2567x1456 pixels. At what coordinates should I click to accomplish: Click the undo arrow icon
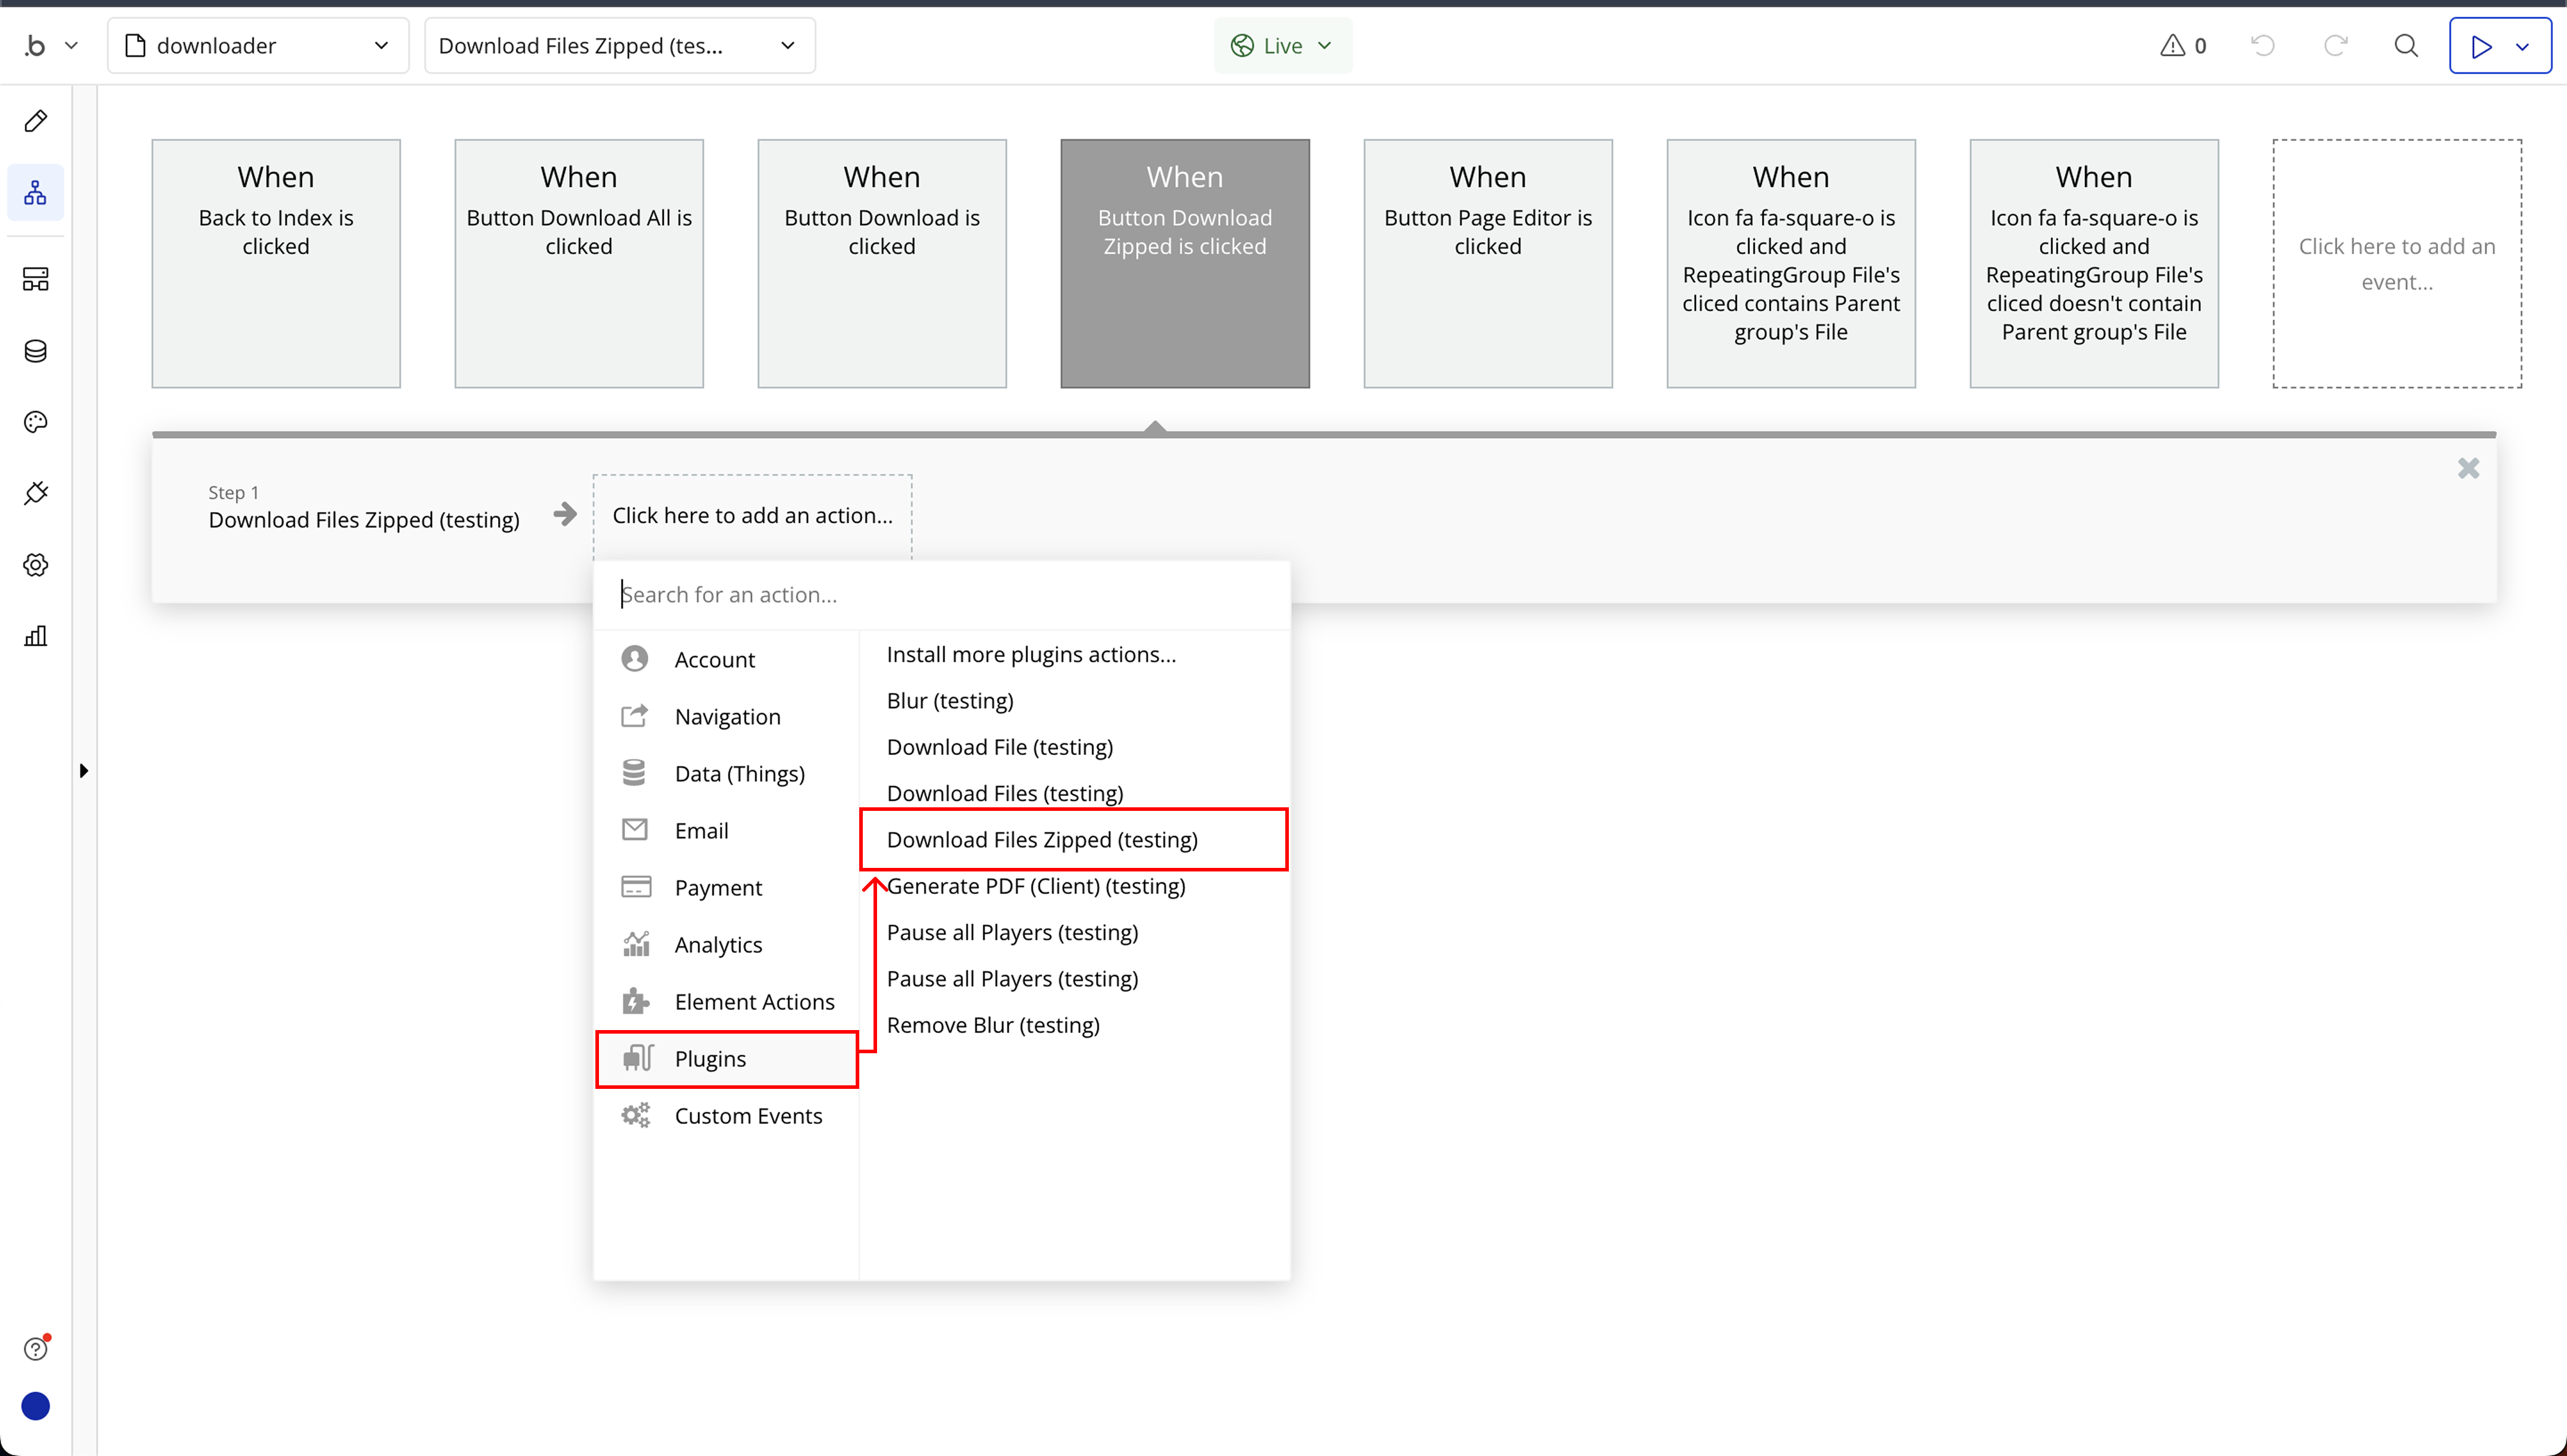click(2263, 46)
